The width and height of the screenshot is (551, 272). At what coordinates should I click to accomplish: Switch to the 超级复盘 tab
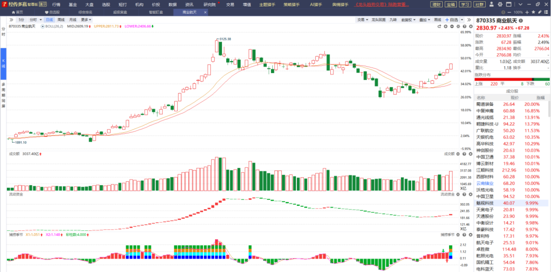pyautogui.click(x=120, y=12)
